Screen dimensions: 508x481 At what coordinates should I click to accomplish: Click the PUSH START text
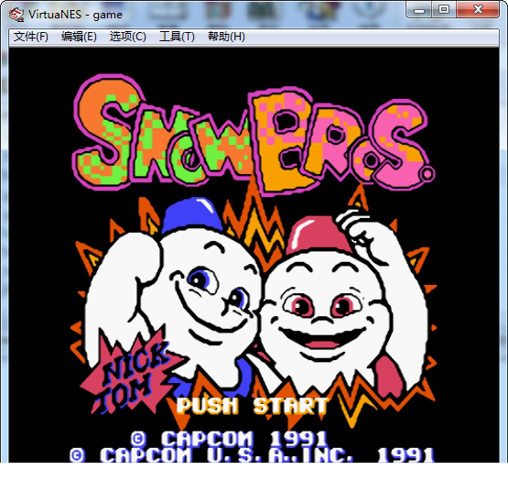click(x=253, y=406)
